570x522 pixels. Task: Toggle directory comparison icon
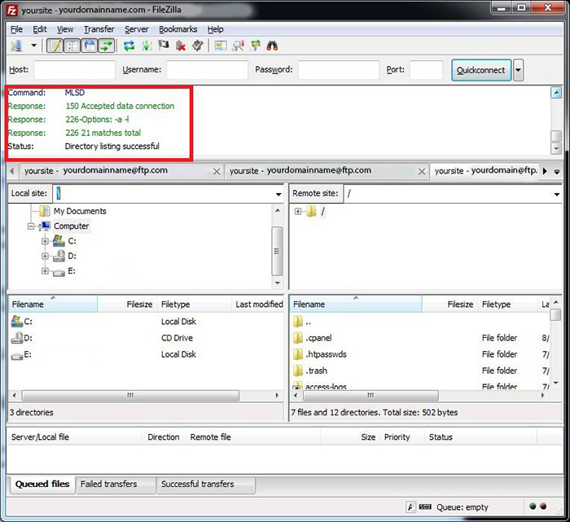click(x=238, y=46)
